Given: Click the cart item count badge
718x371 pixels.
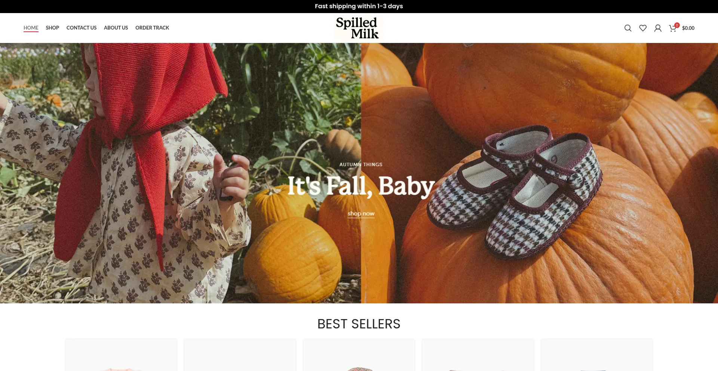Looking at the screenshot, I should 677,25.
